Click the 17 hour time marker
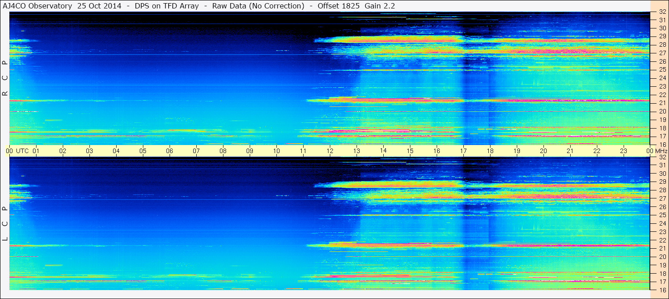 pos(463,151)
